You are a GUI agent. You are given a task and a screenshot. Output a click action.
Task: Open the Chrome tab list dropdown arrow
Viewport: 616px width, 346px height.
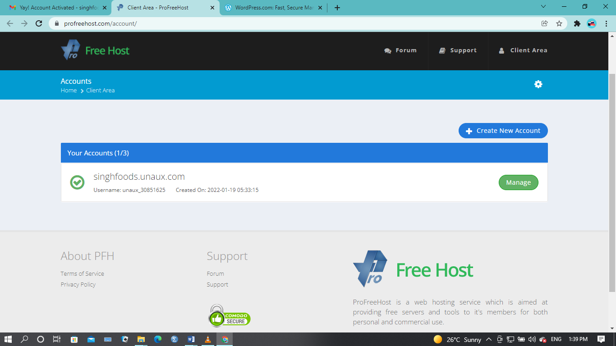tap(543, 7)
